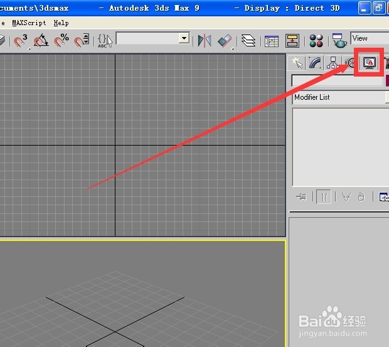The width and height of the screenshot is (389, 347).
Task: Open the Curve Editor
Action: (x=272, y=41)
